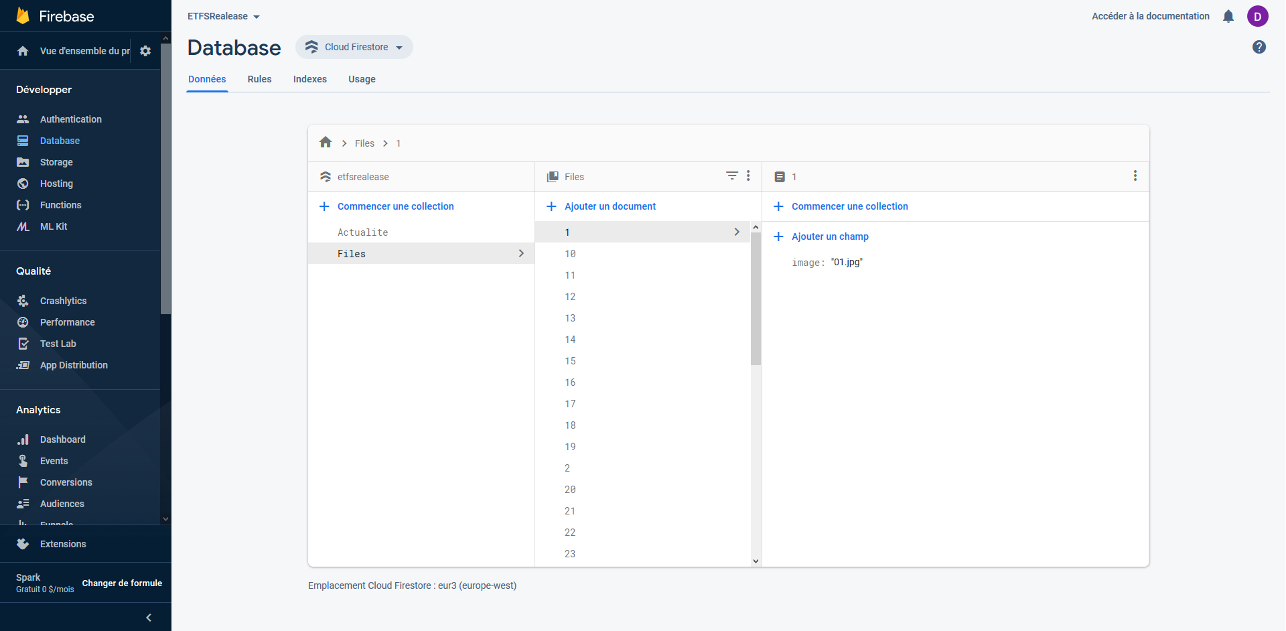Select document 2 in Files
Viewport: 1286px width, 631px height.
point(642,468)
